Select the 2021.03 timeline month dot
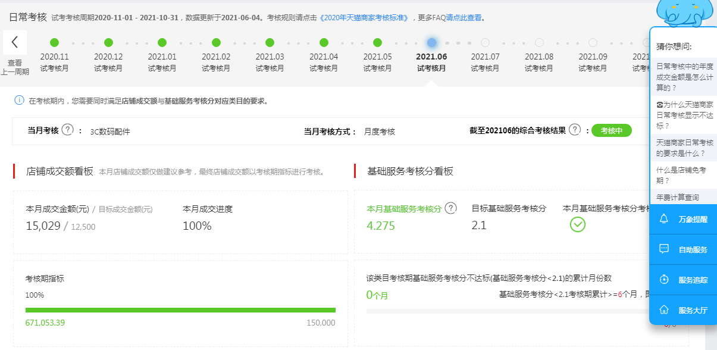 (270, 42)
